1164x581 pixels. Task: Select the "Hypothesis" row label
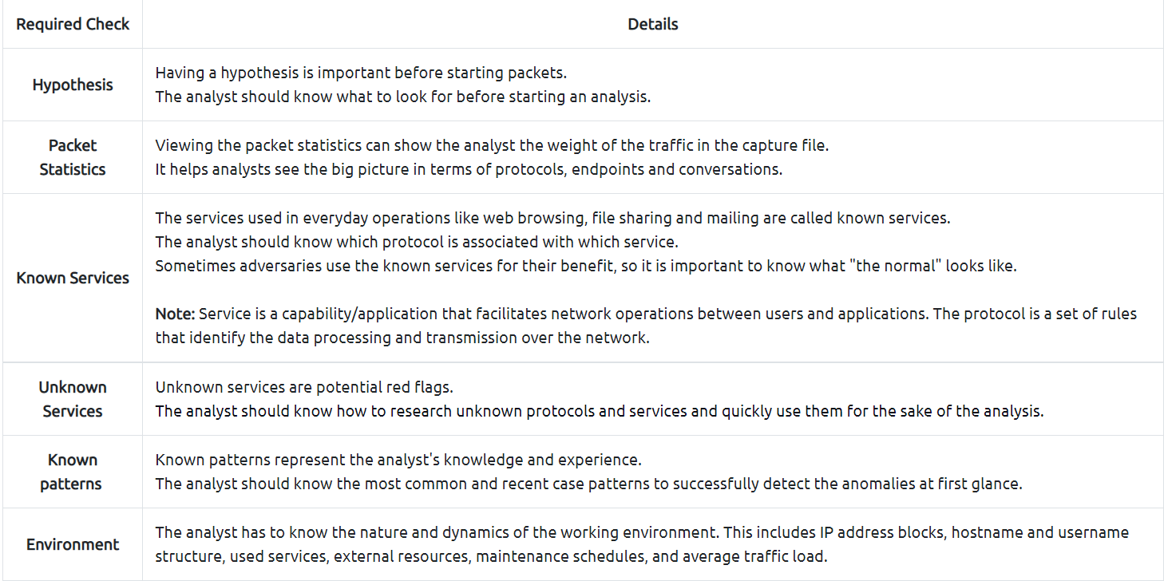73,85
